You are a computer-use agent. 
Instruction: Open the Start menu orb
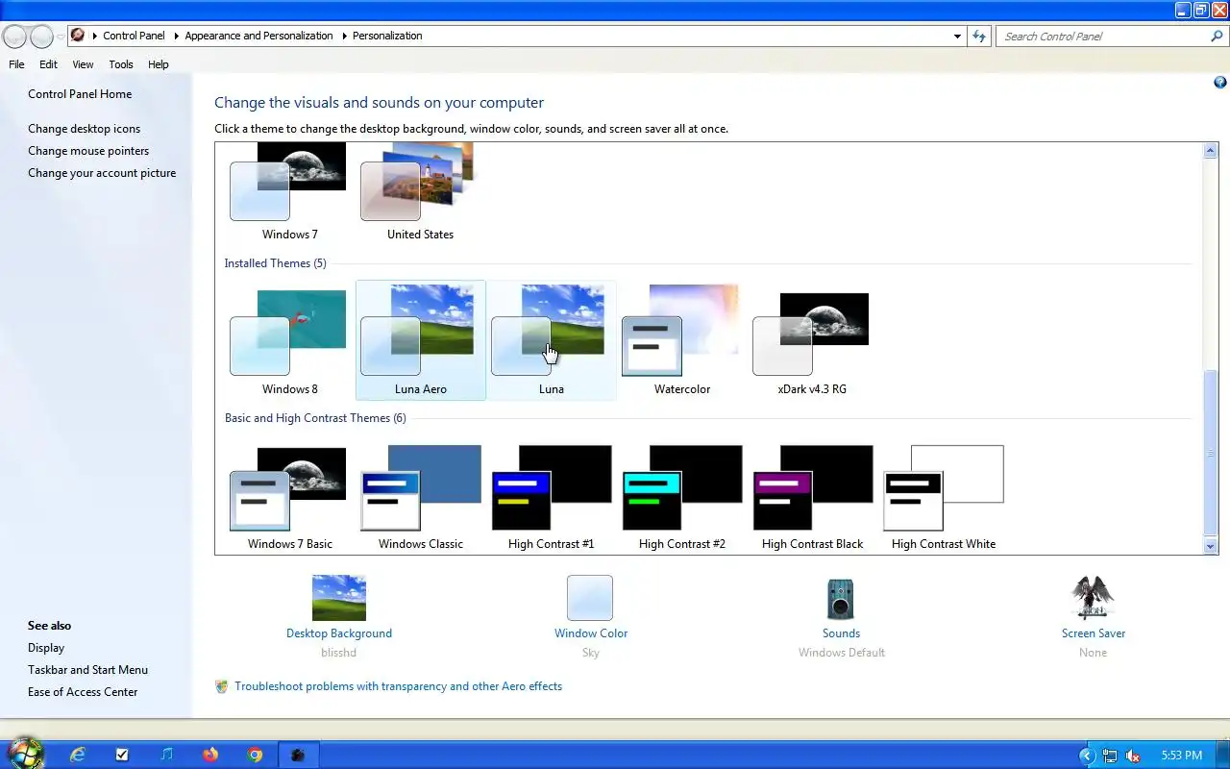pos(24,755)
